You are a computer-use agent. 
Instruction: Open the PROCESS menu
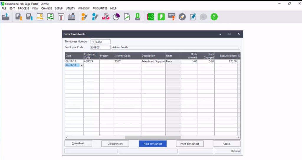click(23, 9)
